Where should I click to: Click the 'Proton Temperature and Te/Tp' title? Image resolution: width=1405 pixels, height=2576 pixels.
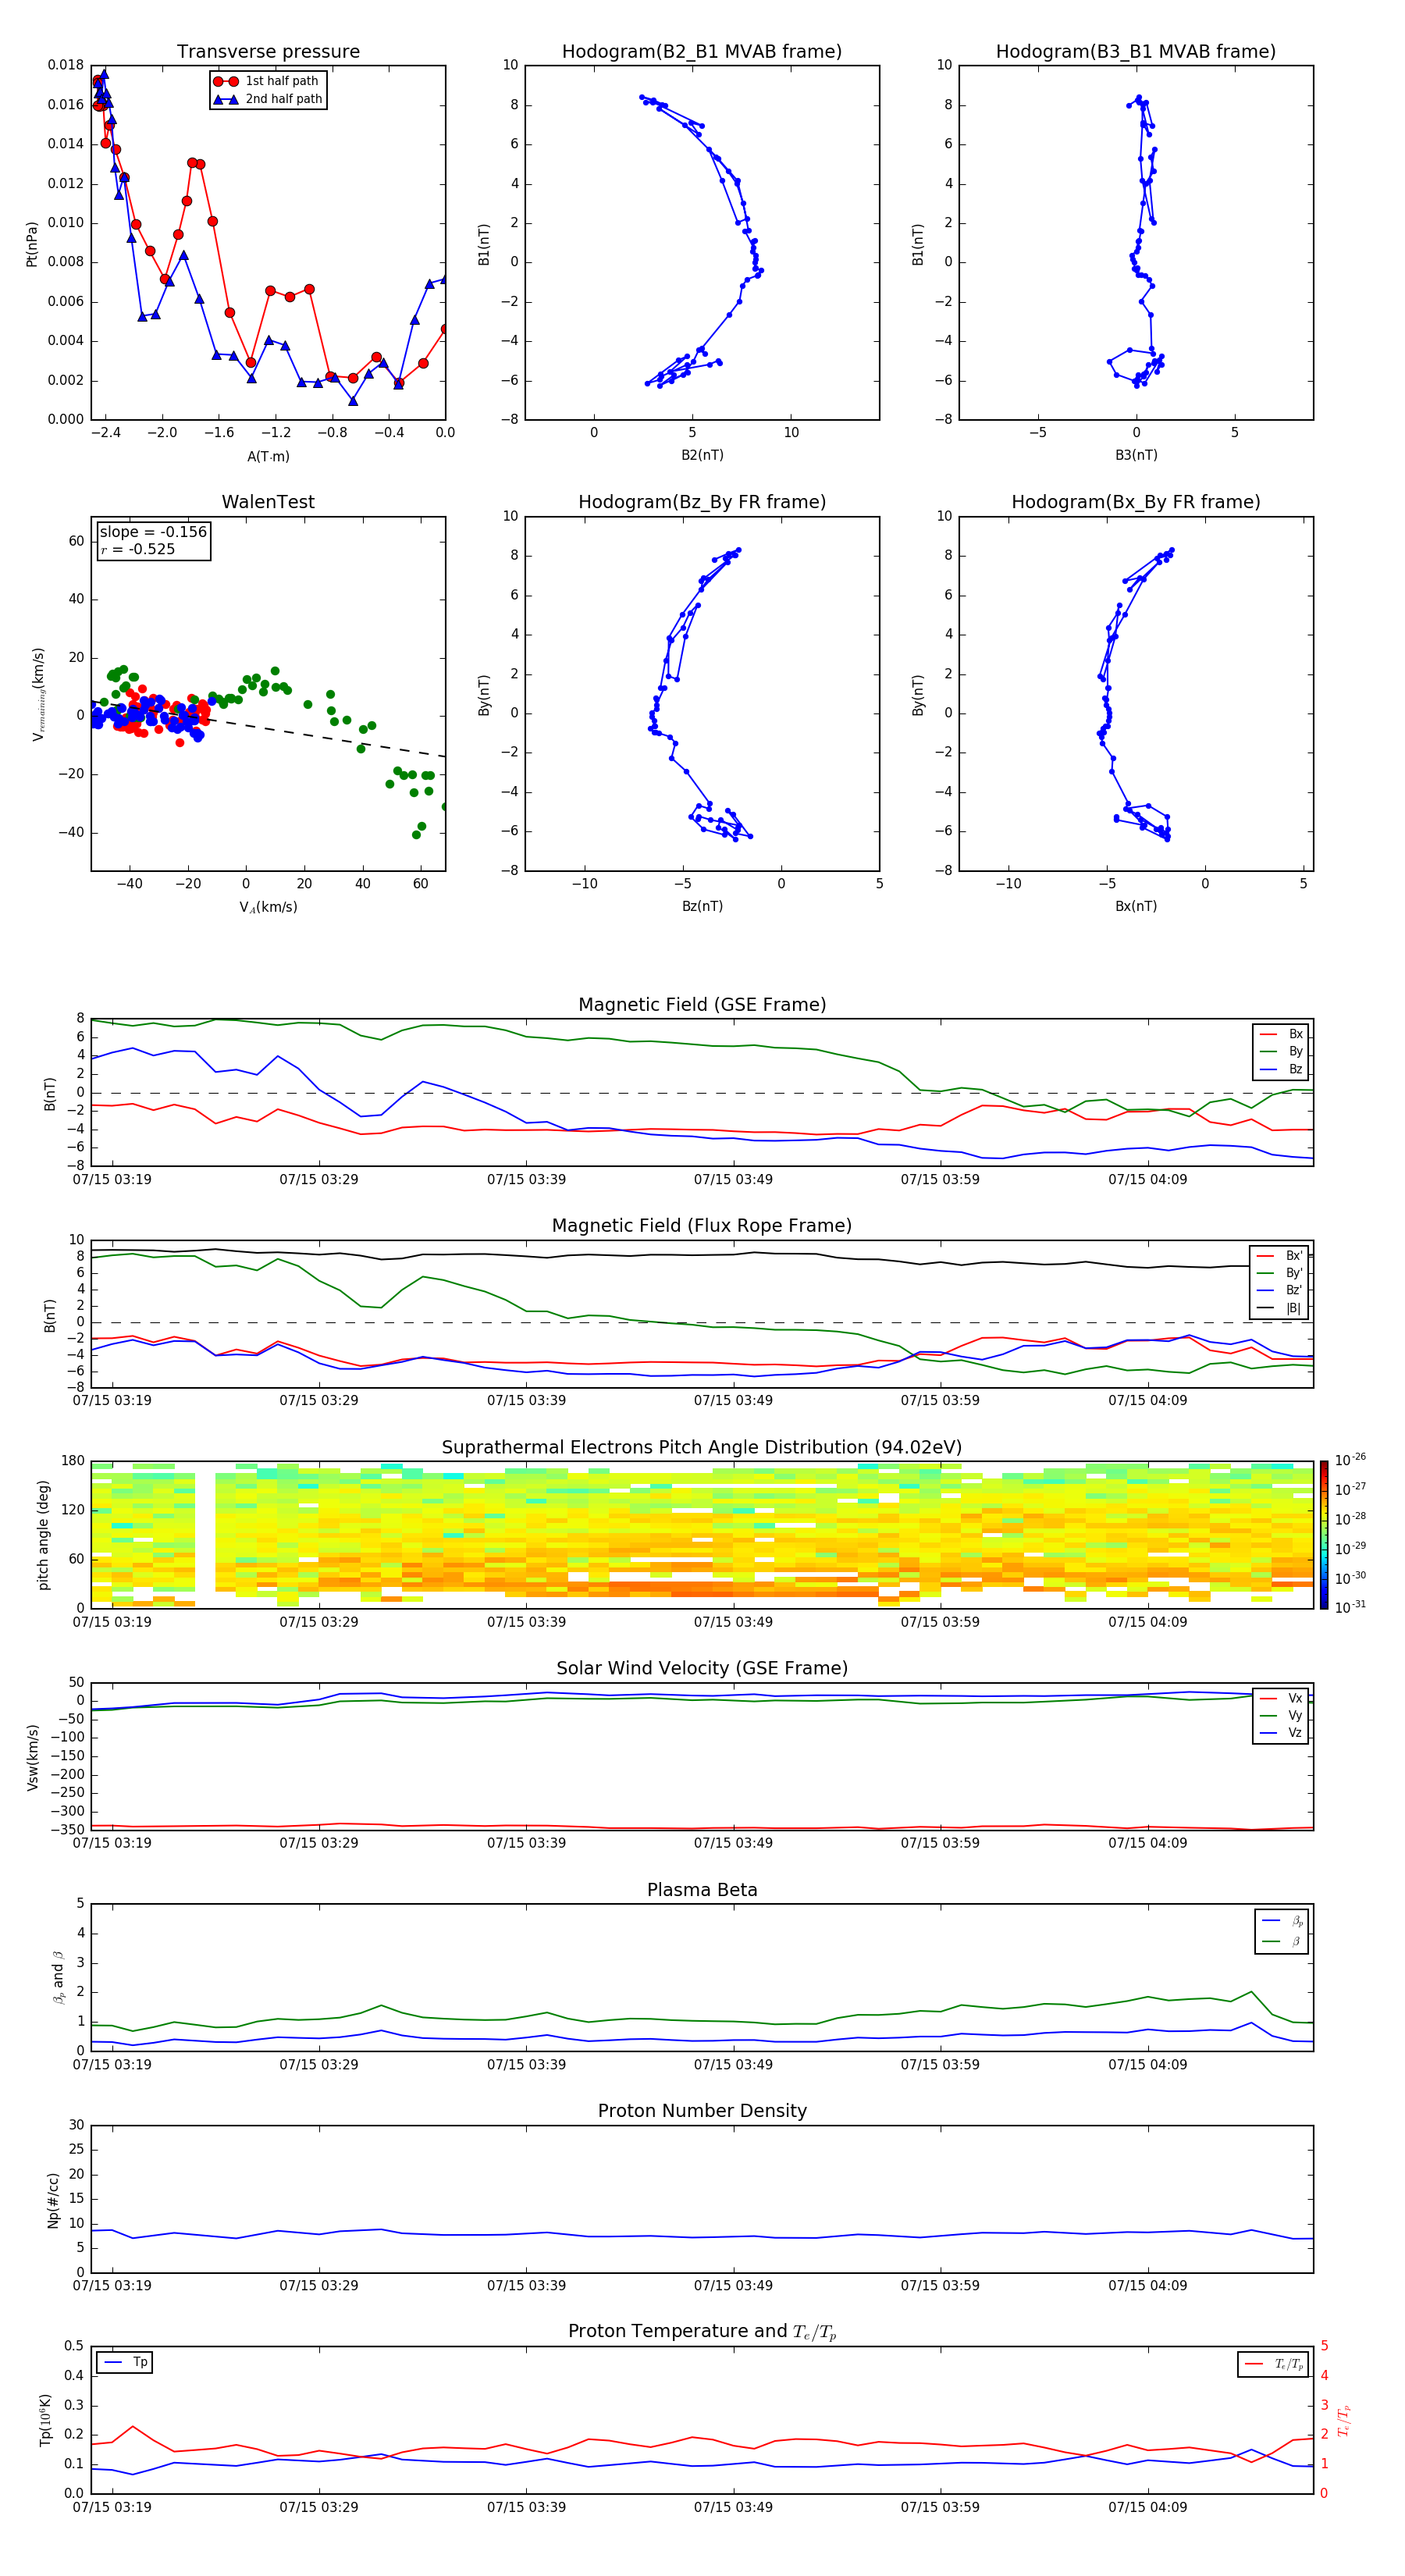tap(702, 2332)
